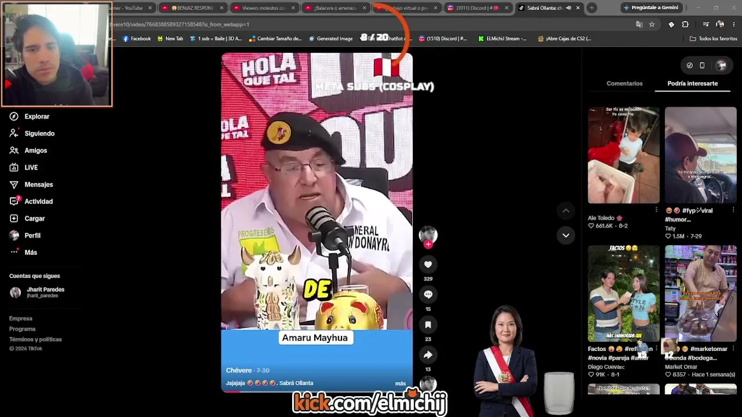Open the LIVE section icon
Image resolution: width=742 pixels, height=417 pixels.
point(14,167)
